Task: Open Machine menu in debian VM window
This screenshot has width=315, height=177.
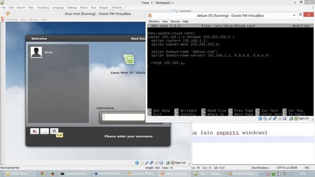Action: point(154,21)
